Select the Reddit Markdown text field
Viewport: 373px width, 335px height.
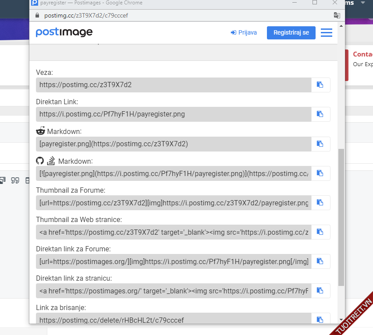click(174, 144)
